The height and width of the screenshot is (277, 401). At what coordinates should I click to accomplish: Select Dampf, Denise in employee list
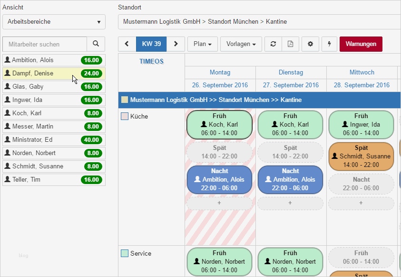(54, 74)
